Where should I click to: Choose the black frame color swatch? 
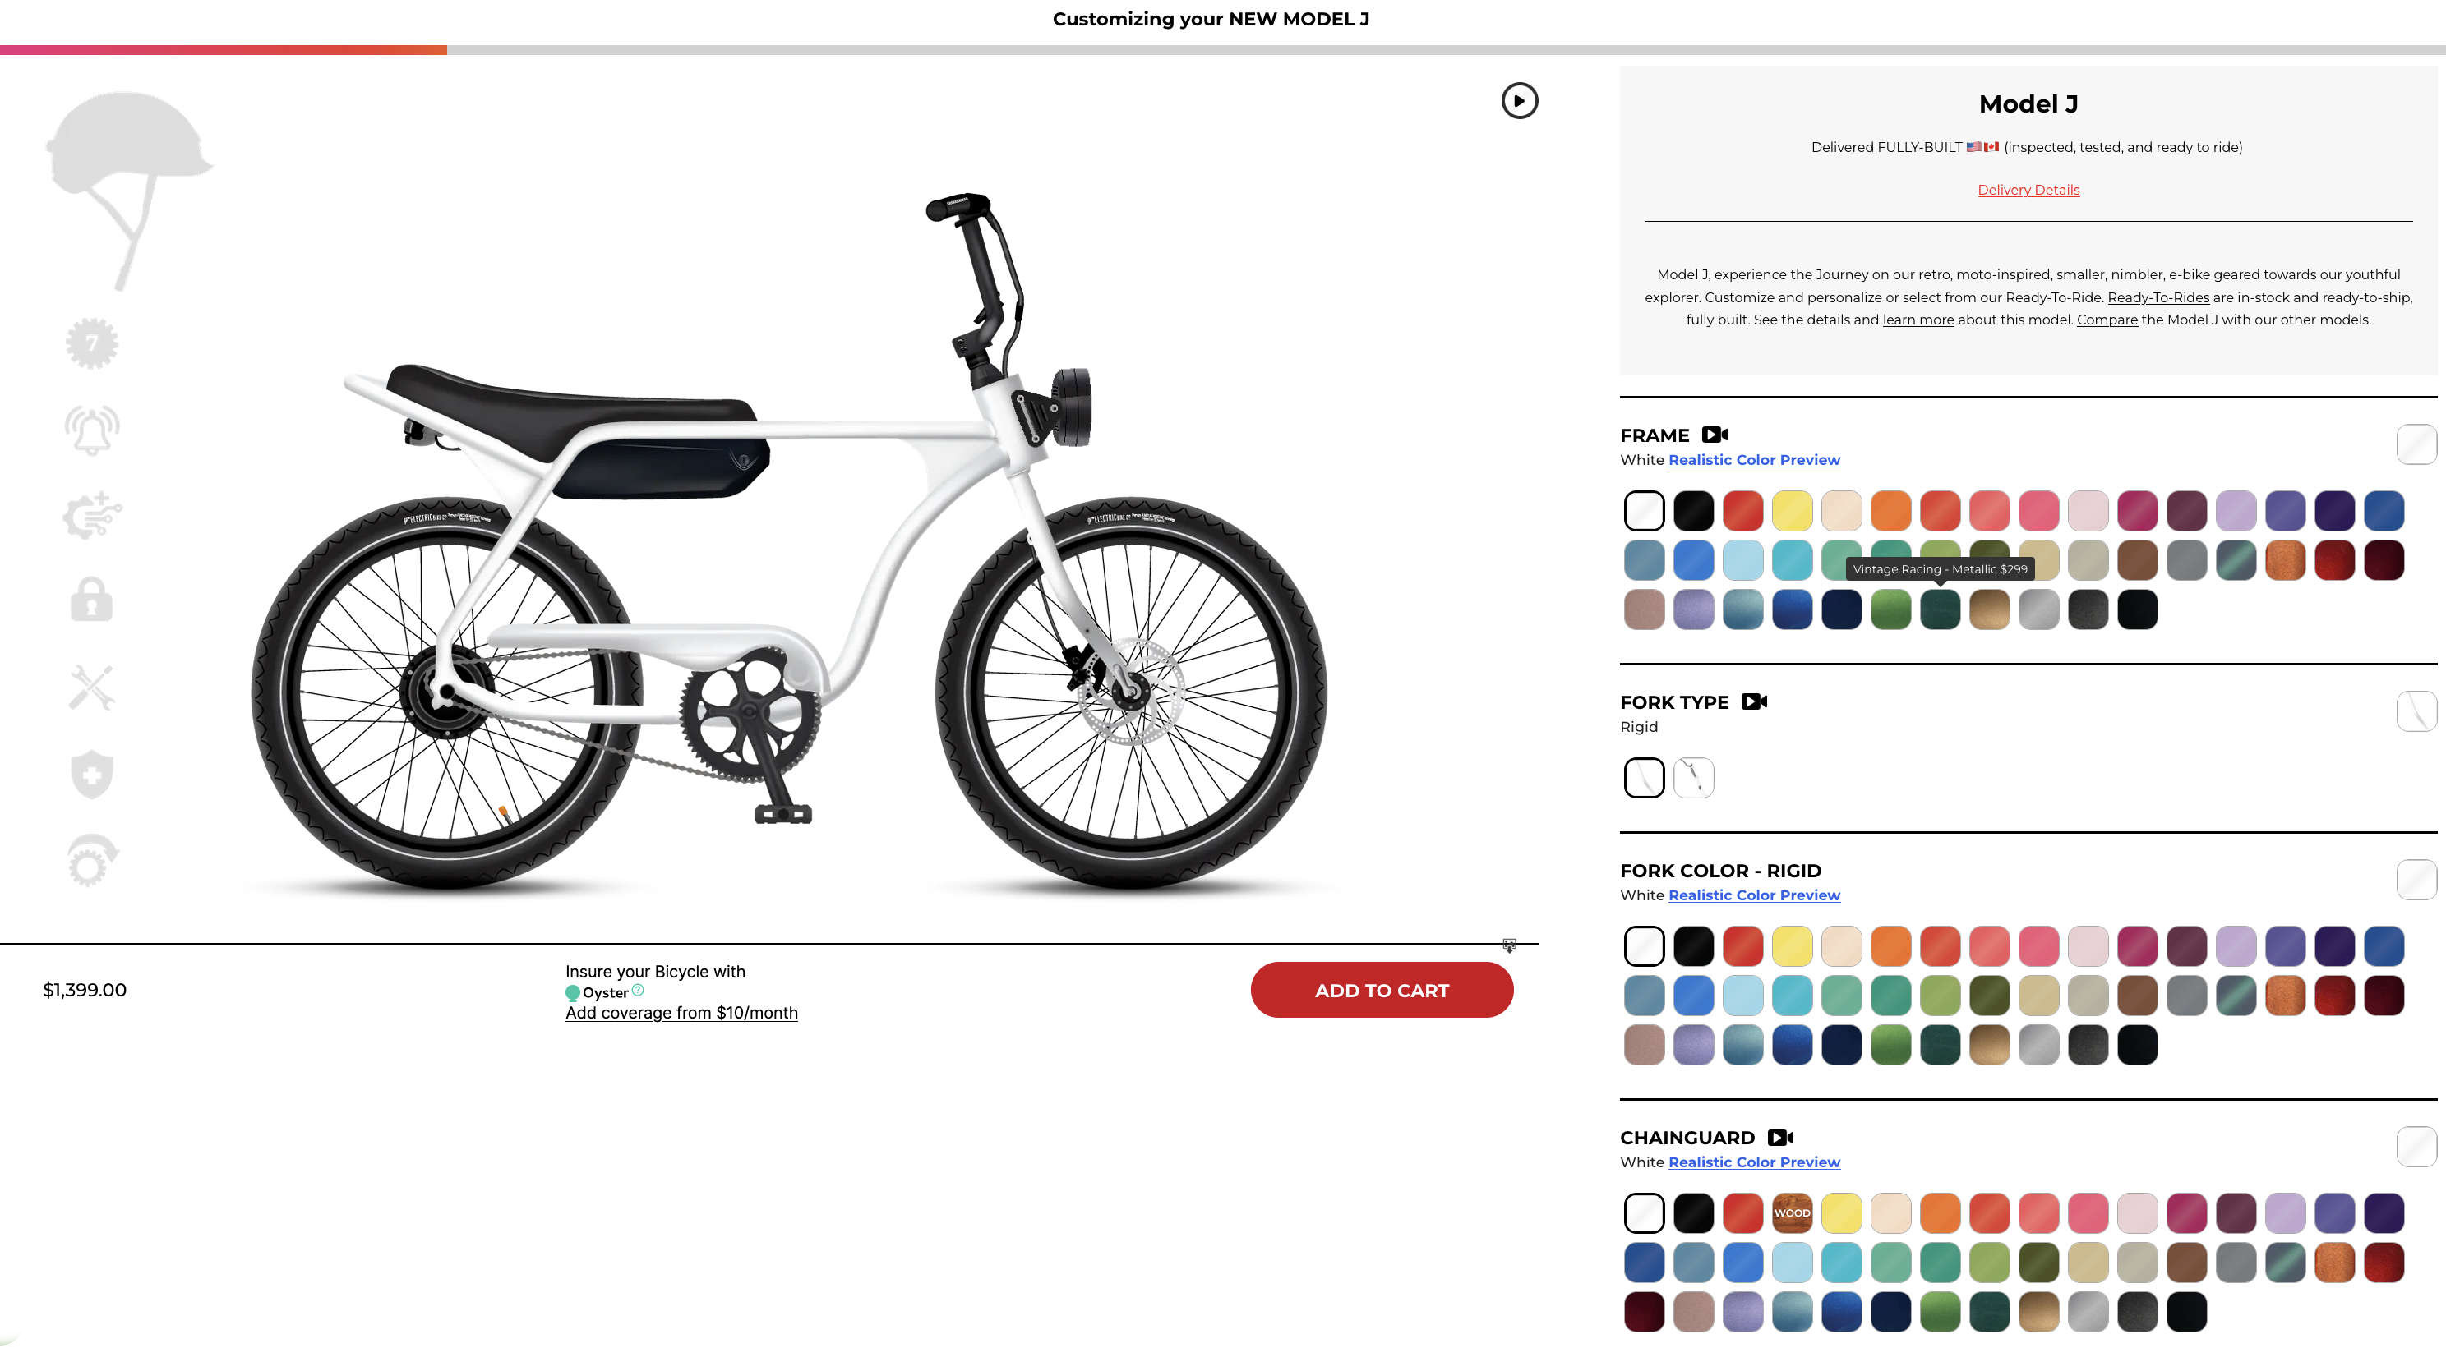coord(1693,511)
